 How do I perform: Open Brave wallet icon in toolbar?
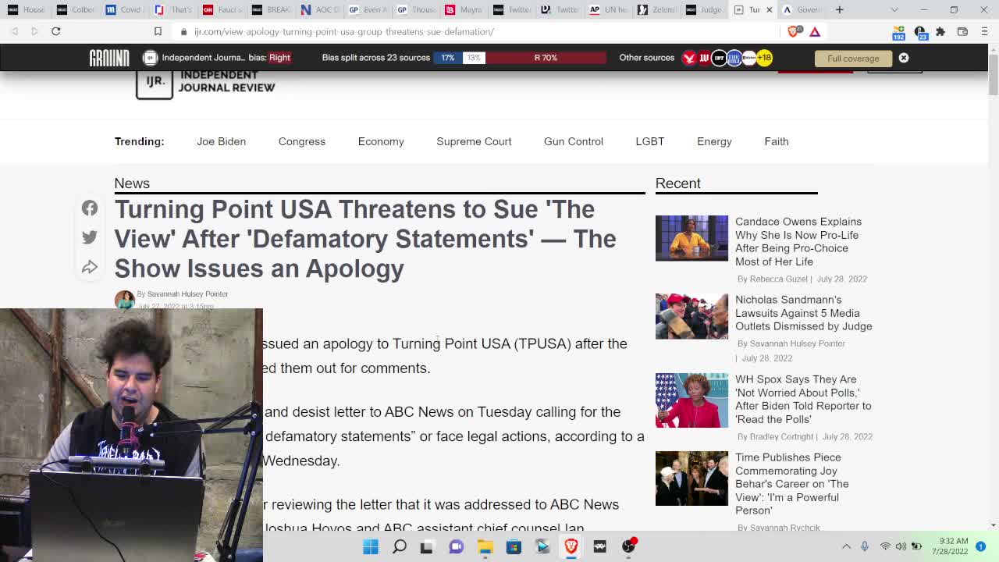click(x=962, y=31)
